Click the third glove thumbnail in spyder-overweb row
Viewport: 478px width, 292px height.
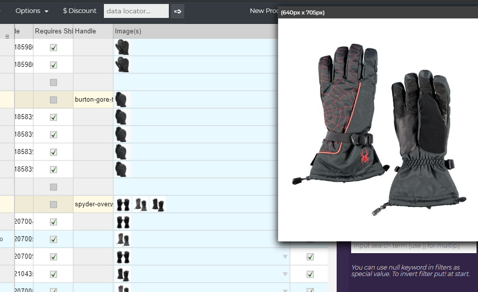click(158, 204)
